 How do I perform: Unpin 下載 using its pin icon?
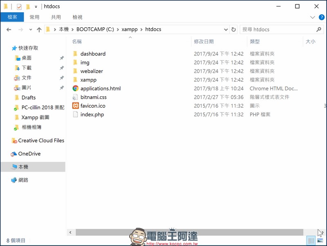click(62, 68)
